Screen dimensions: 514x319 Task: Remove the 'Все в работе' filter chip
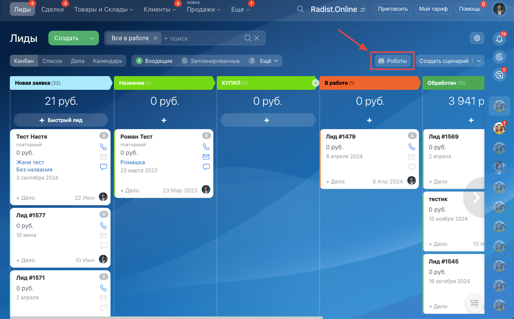coord(155,38)
